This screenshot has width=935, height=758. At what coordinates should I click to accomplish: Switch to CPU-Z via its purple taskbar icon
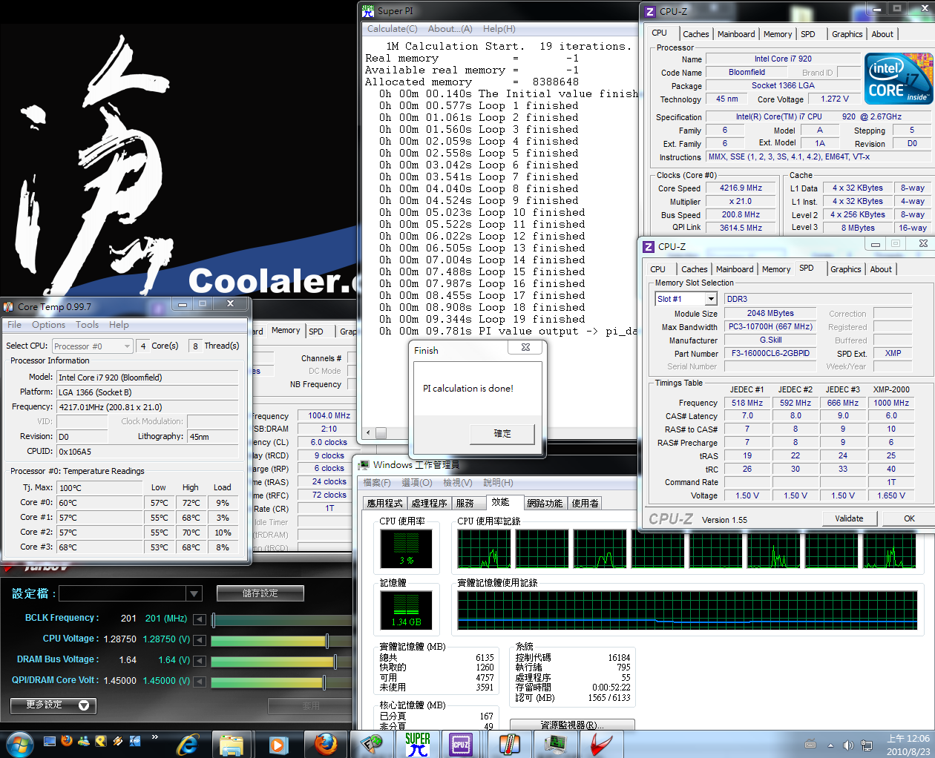point(461,744)
